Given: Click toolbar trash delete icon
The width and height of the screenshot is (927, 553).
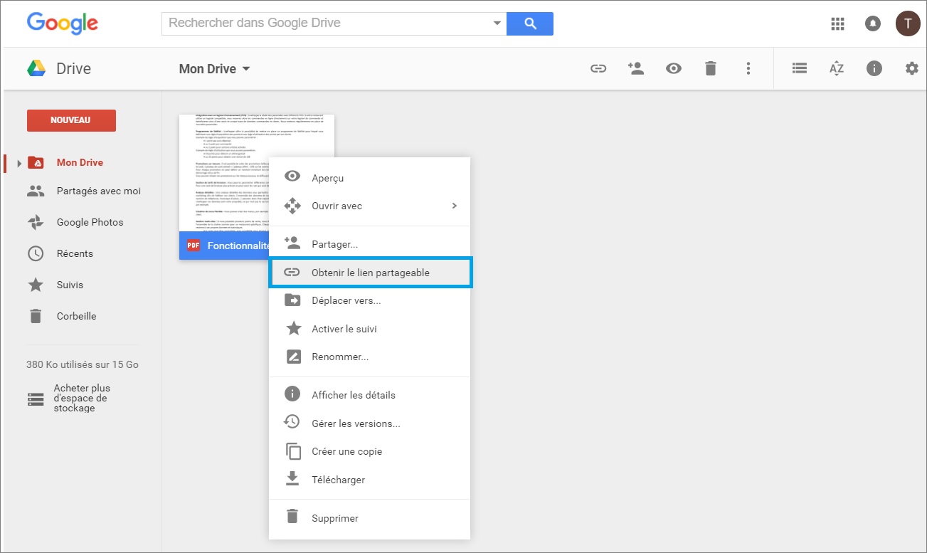Looking at the screenshot, I should coord(710,68).
